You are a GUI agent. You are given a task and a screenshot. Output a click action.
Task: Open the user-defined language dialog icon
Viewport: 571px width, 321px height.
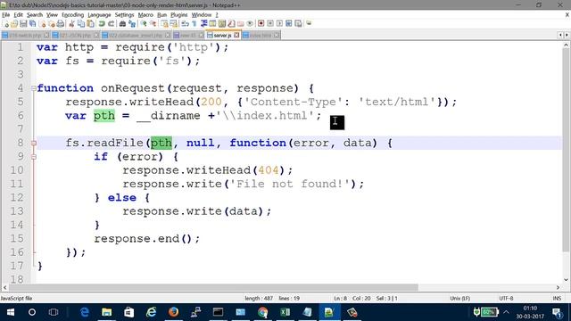[x=212, y=24]
